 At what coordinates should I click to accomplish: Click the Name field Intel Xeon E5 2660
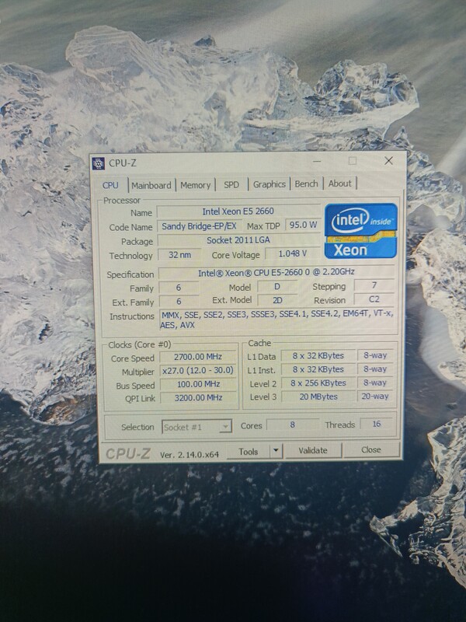[238, 211]
